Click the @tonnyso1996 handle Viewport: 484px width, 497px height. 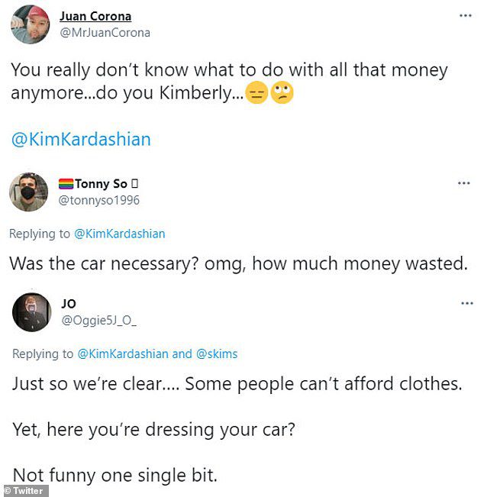[x=99, y=200]
